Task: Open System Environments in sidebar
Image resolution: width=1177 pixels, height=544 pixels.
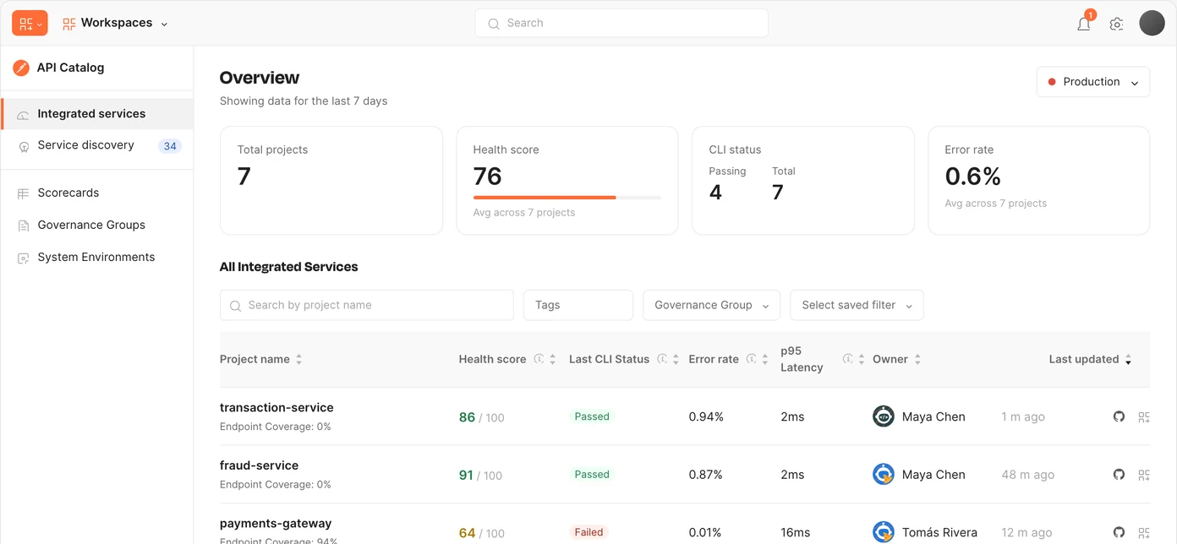Action: pyautogui.click(x=97, y=257)
